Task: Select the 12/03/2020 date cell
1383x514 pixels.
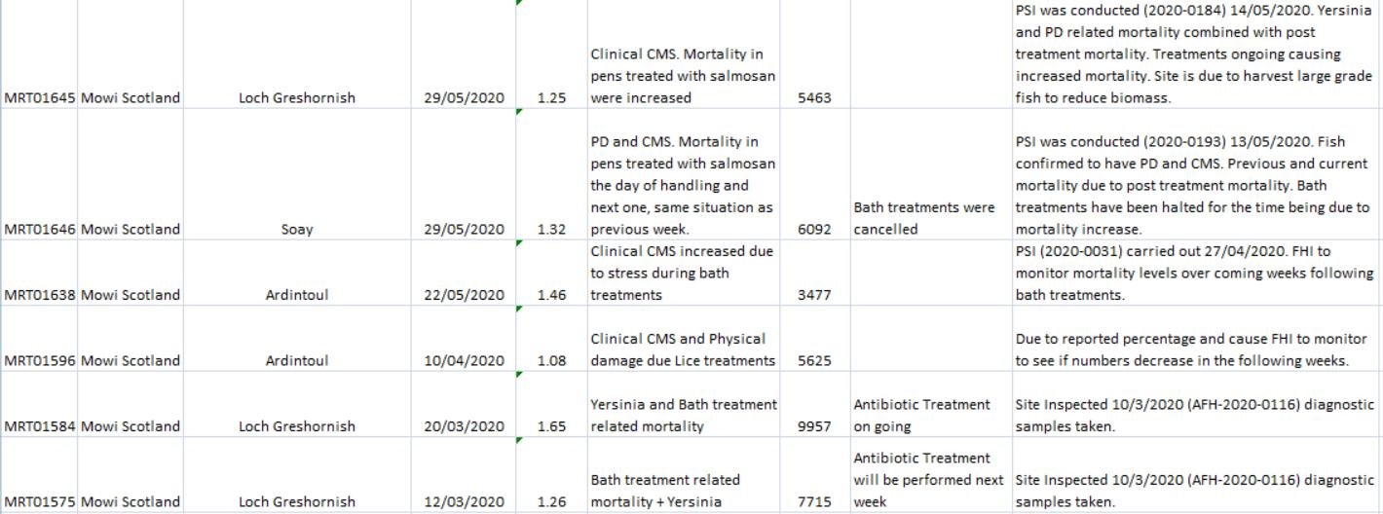Action: (464, 501)
